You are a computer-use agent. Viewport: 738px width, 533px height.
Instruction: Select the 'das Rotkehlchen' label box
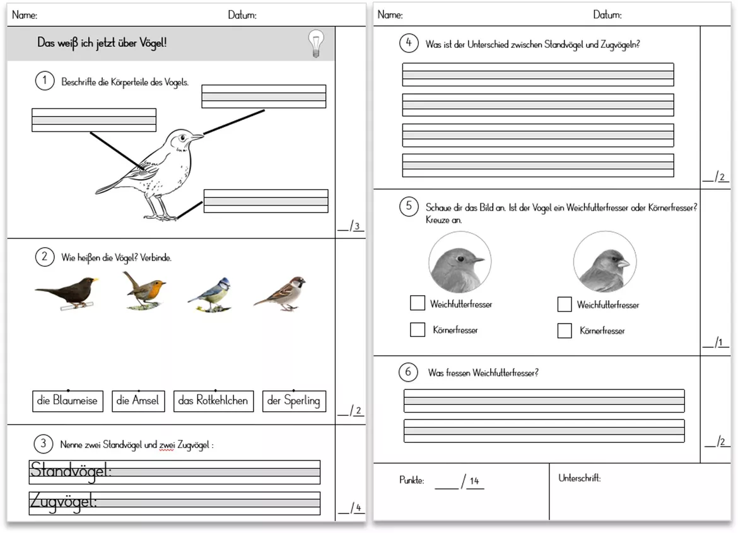point(214,401)
